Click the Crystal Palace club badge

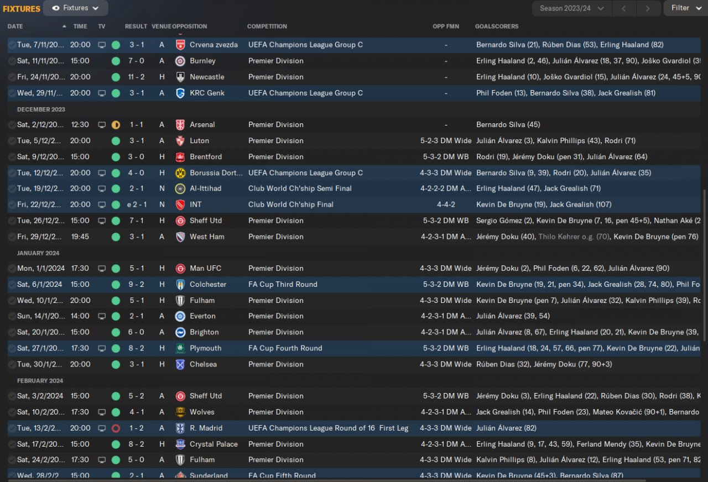[180, 444]
